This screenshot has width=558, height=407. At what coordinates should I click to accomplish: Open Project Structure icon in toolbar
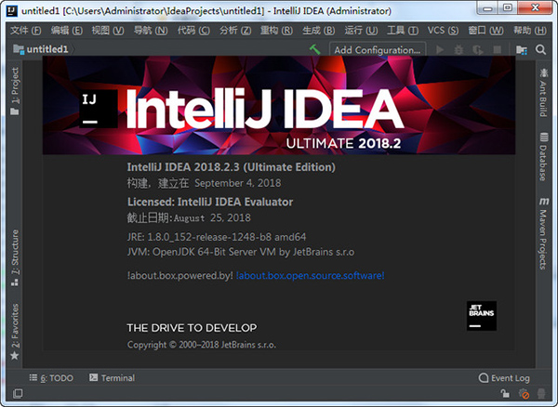(522, 50)
